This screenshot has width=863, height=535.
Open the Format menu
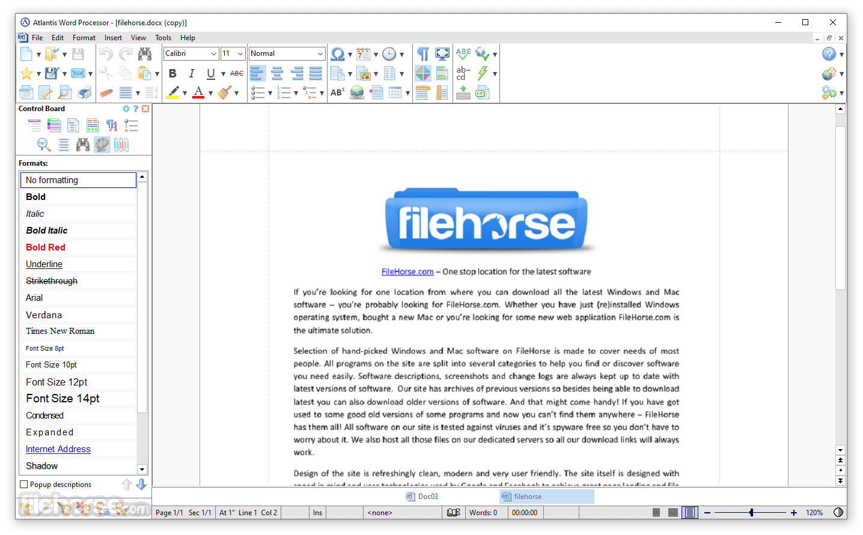[84, 38]
